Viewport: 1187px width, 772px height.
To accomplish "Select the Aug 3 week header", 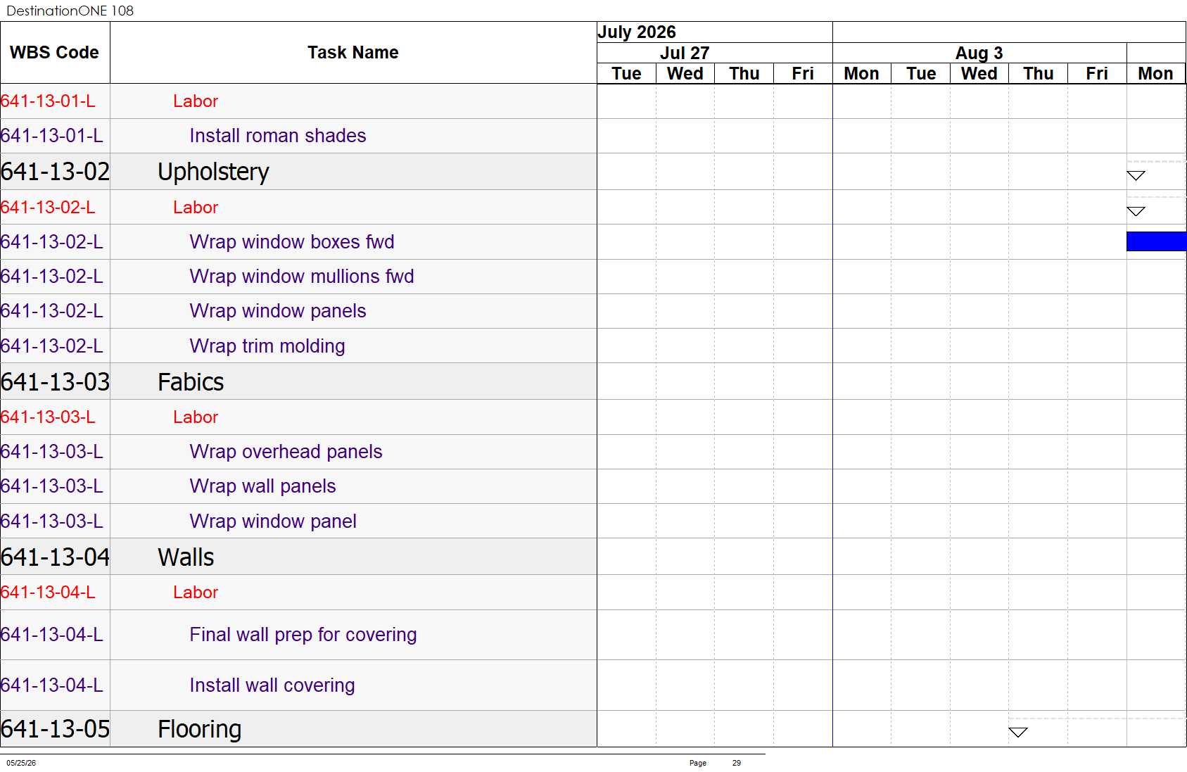I will [979, 53].
